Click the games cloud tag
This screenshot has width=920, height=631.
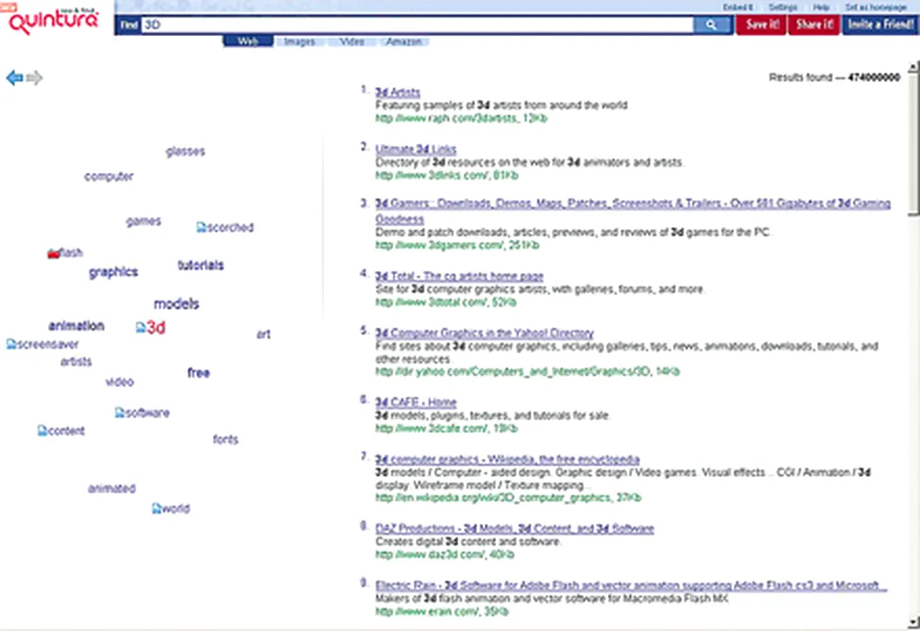[143, 221]
